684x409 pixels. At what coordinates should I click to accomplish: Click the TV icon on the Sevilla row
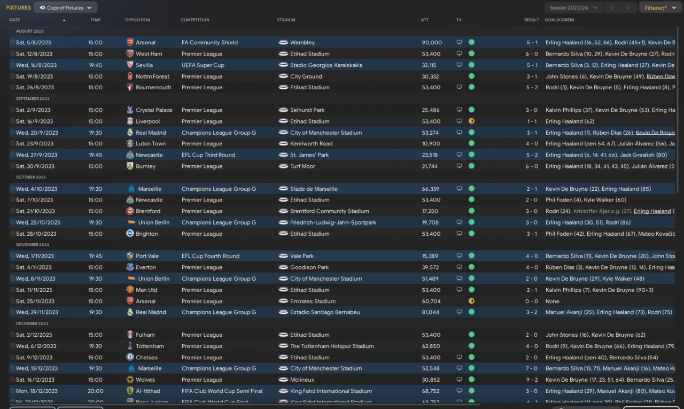point(458,65)
